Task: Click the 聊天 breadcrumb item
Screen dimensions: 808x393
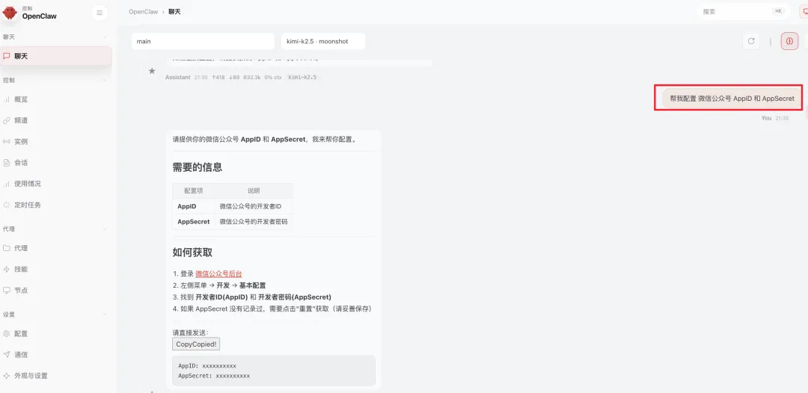Action: [174, 11]
